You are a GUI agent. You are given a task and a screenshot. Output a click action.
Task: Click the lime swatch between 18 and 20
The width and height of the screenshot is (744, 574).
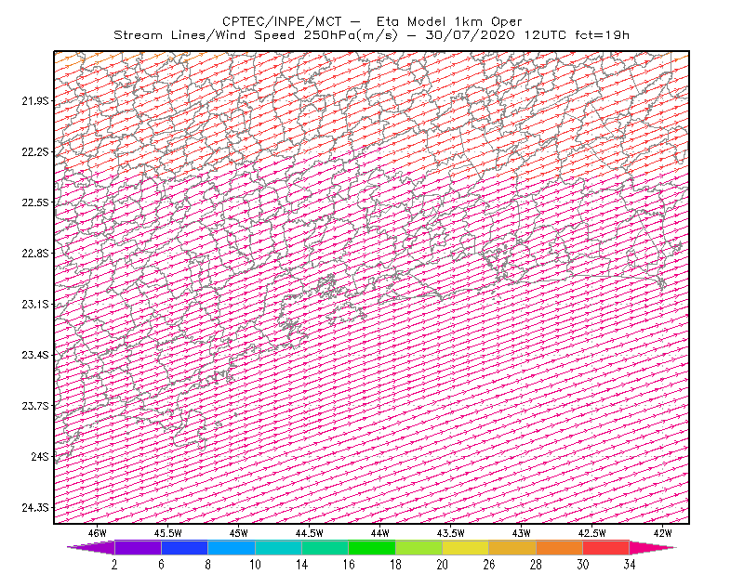pyautogui.click(x=419, y=547)
